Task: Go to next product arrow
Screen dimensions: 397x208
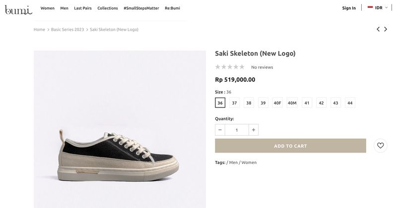Action: point(386,29)
